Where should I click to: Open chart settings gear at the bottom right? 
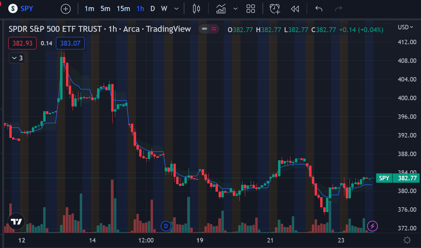tap(407, 240)
